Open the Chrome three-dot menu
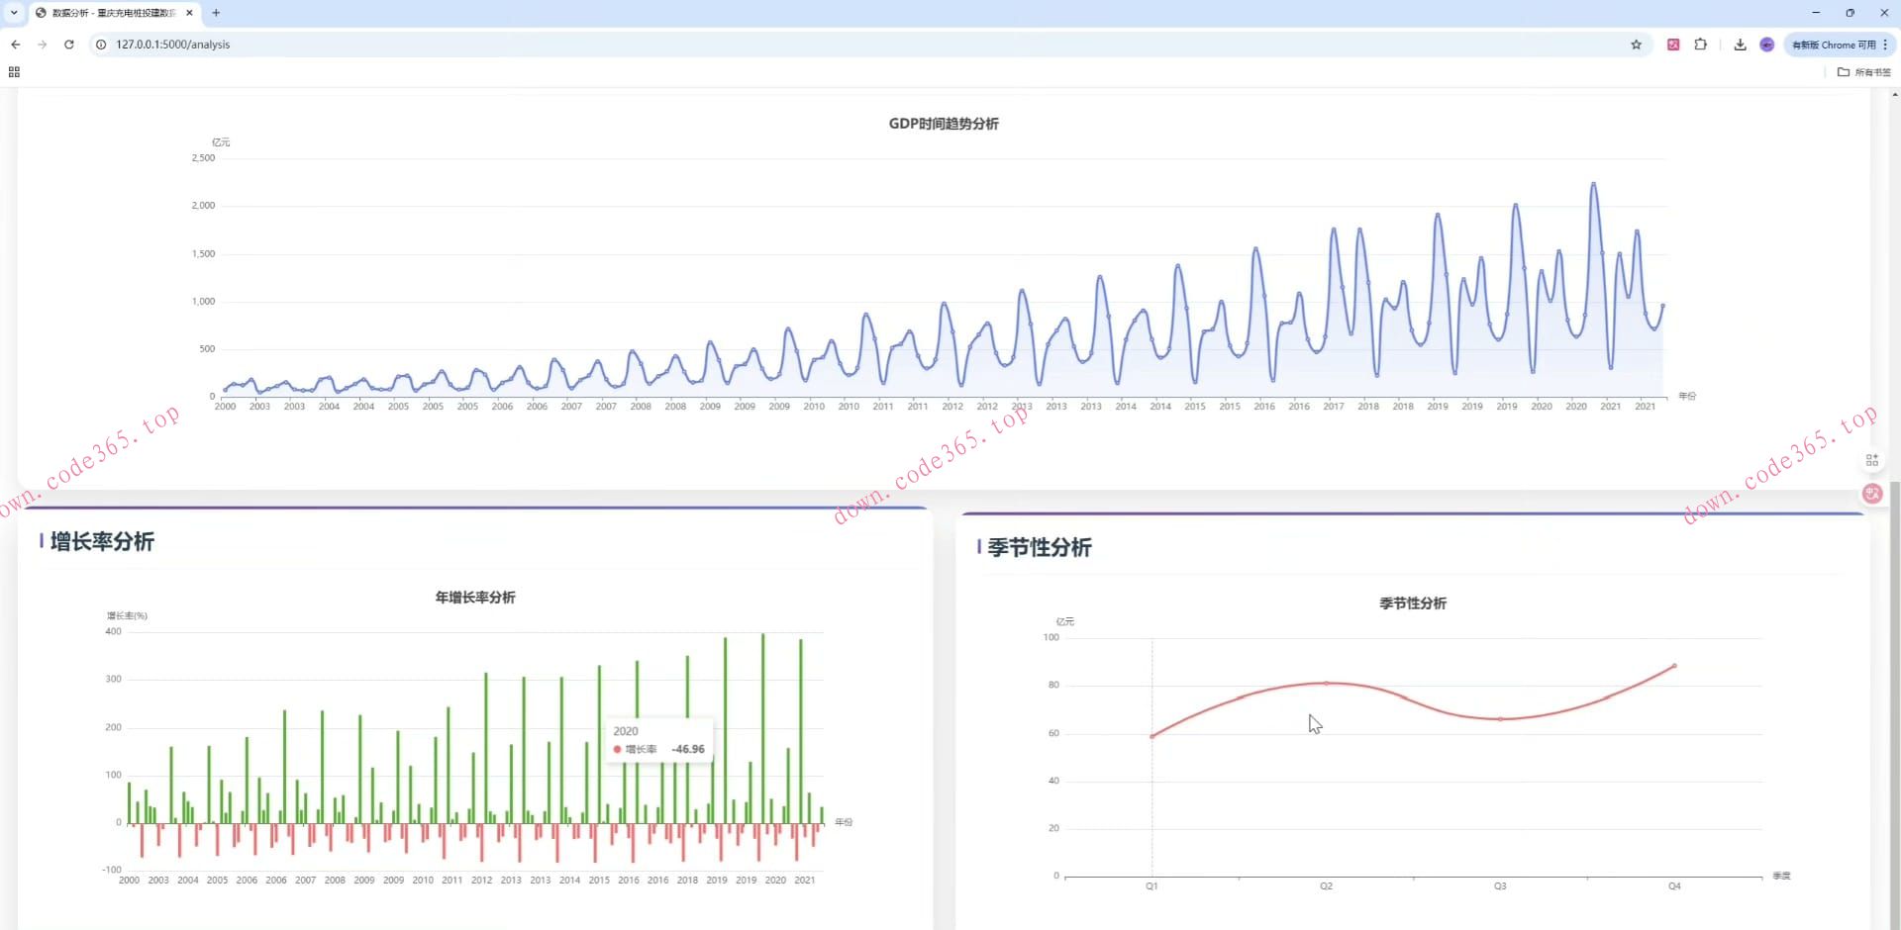Viewport: 1901px width, 930px height. click(1885, 45)
